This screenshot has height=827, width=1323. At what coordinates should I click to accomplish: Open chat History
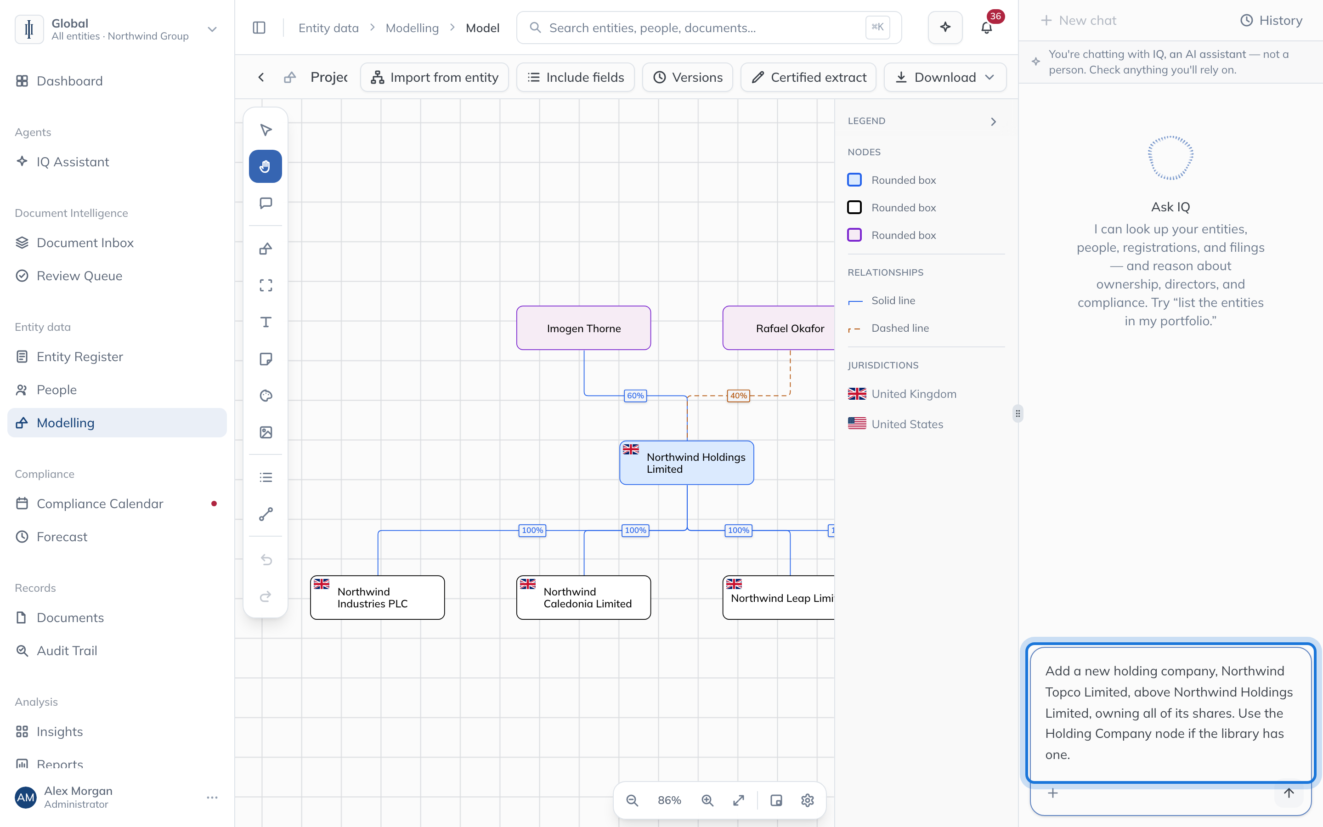tap(1271, 20)
